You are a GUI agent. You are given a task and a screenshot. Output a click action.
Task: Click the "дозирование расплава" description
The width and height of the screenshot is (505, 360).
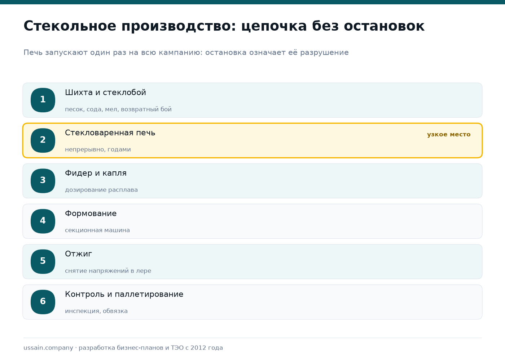tap(101, 190)
